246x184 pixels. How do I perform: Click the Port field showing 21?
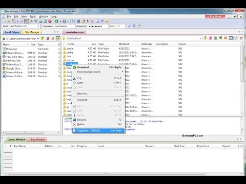click(x=121, y=26)
